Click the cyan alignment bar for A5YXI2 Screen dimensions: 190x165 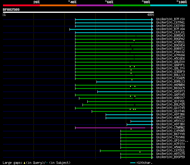pos(141,121)
